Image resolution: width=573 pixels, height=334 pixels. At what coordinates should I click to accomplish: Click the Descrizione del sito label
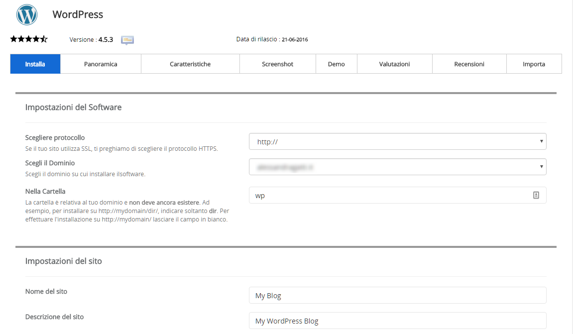tap(54, 317)
